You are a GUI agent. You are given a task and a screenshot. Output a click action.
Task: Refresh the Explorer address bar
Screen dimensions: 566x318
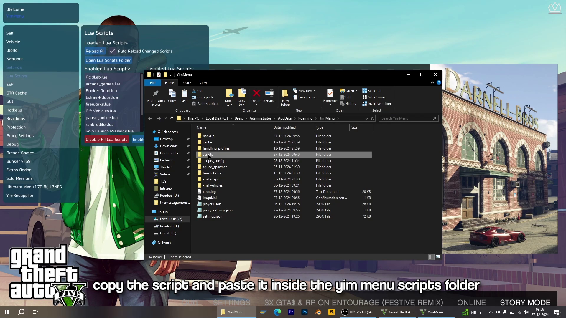(373, 118)
